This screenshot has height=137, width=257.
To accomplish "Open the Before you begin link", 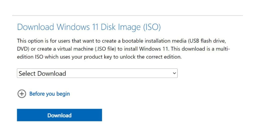I will 50,94.
